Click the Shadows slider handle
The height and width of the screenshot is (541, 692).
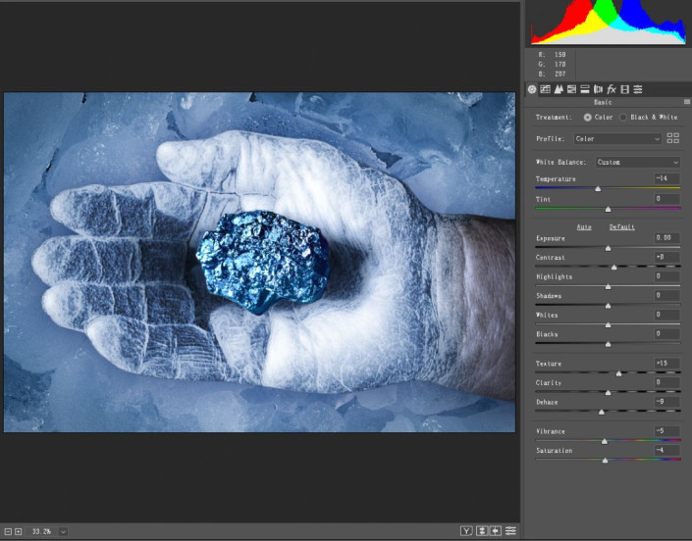click(608, 306)
